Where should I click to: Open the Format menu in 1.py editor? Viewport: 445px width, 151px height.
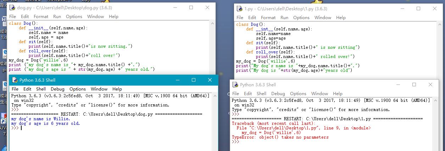coord(268,18)
